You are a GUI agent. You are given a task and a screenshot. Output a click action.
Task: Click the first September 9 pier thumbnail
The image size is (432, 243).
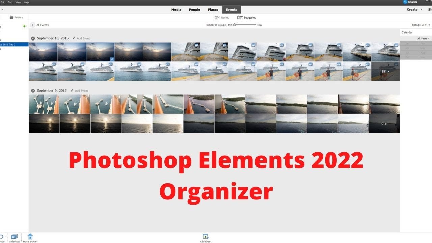tap(36, 104)
